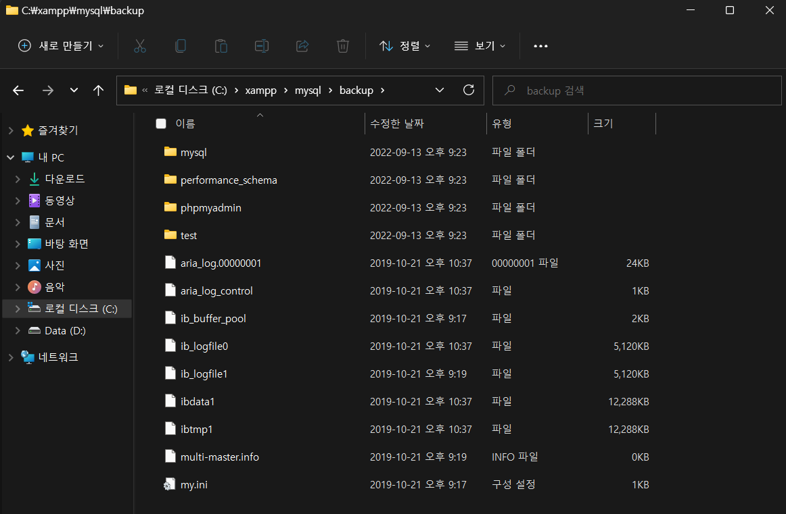Click 로컬 디스크 (C:) in breadcrumb
The image size is (786, 514).
(x=191, y=90)
